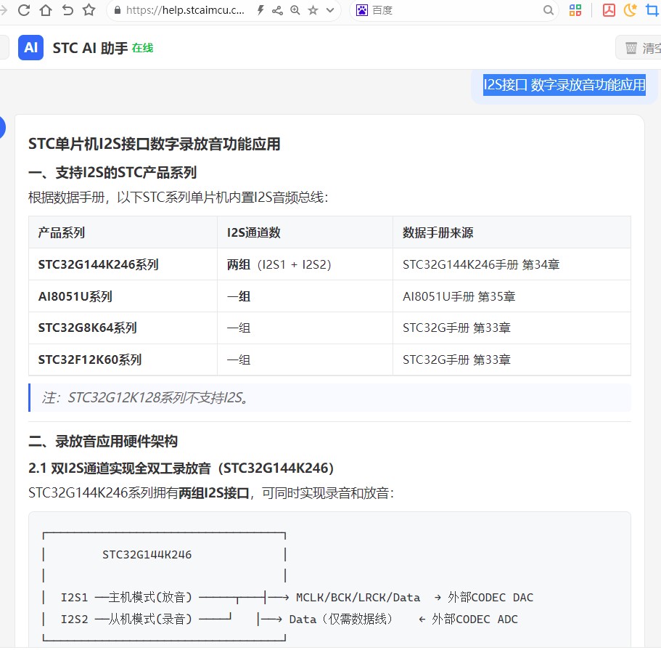Click the 在线 online status label
Screen dimensions: 661x650
coord(142,48)
